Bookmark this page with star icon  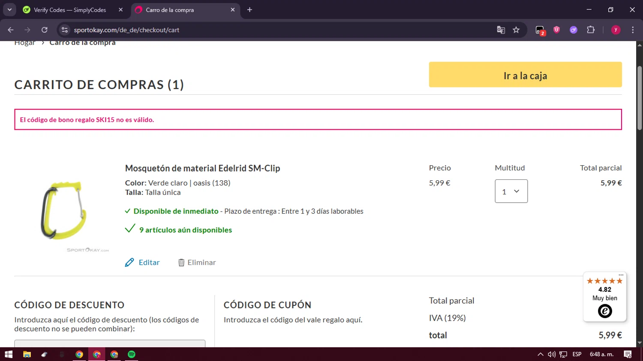tap(516, 30)
